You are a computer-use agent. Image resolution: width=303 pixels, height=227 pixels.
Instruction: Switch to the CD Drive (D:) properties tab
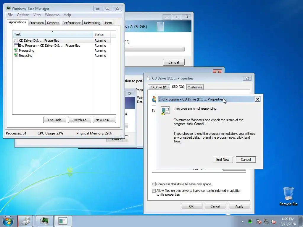coord(159,87)
